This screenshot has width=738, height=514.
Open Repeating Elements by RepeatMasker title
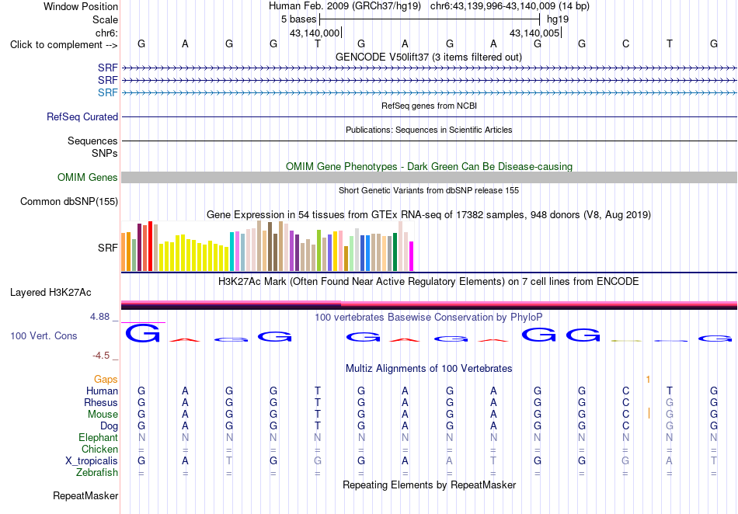click(x=430, y=485)
